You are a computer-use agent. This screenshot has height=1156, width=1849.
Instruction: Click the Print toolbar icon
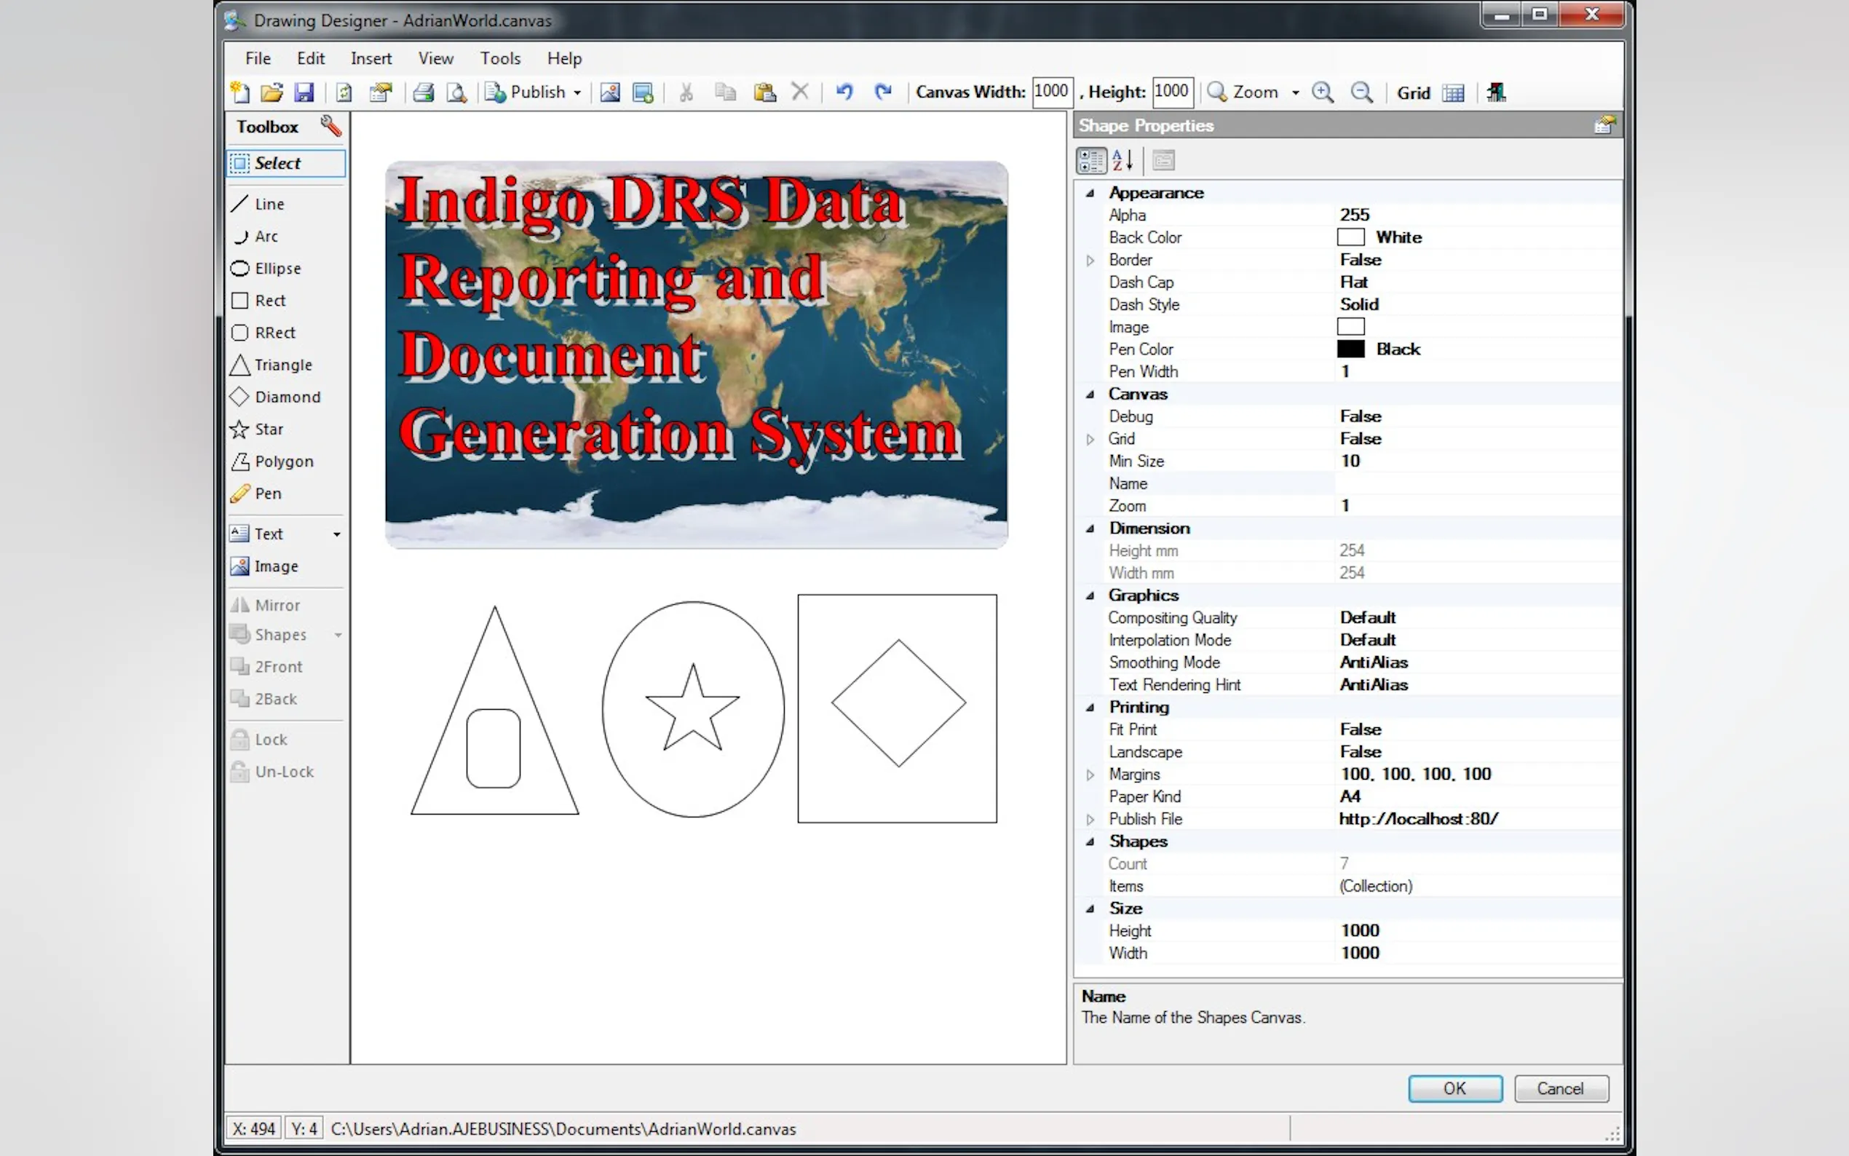click(x=424, y=92)
